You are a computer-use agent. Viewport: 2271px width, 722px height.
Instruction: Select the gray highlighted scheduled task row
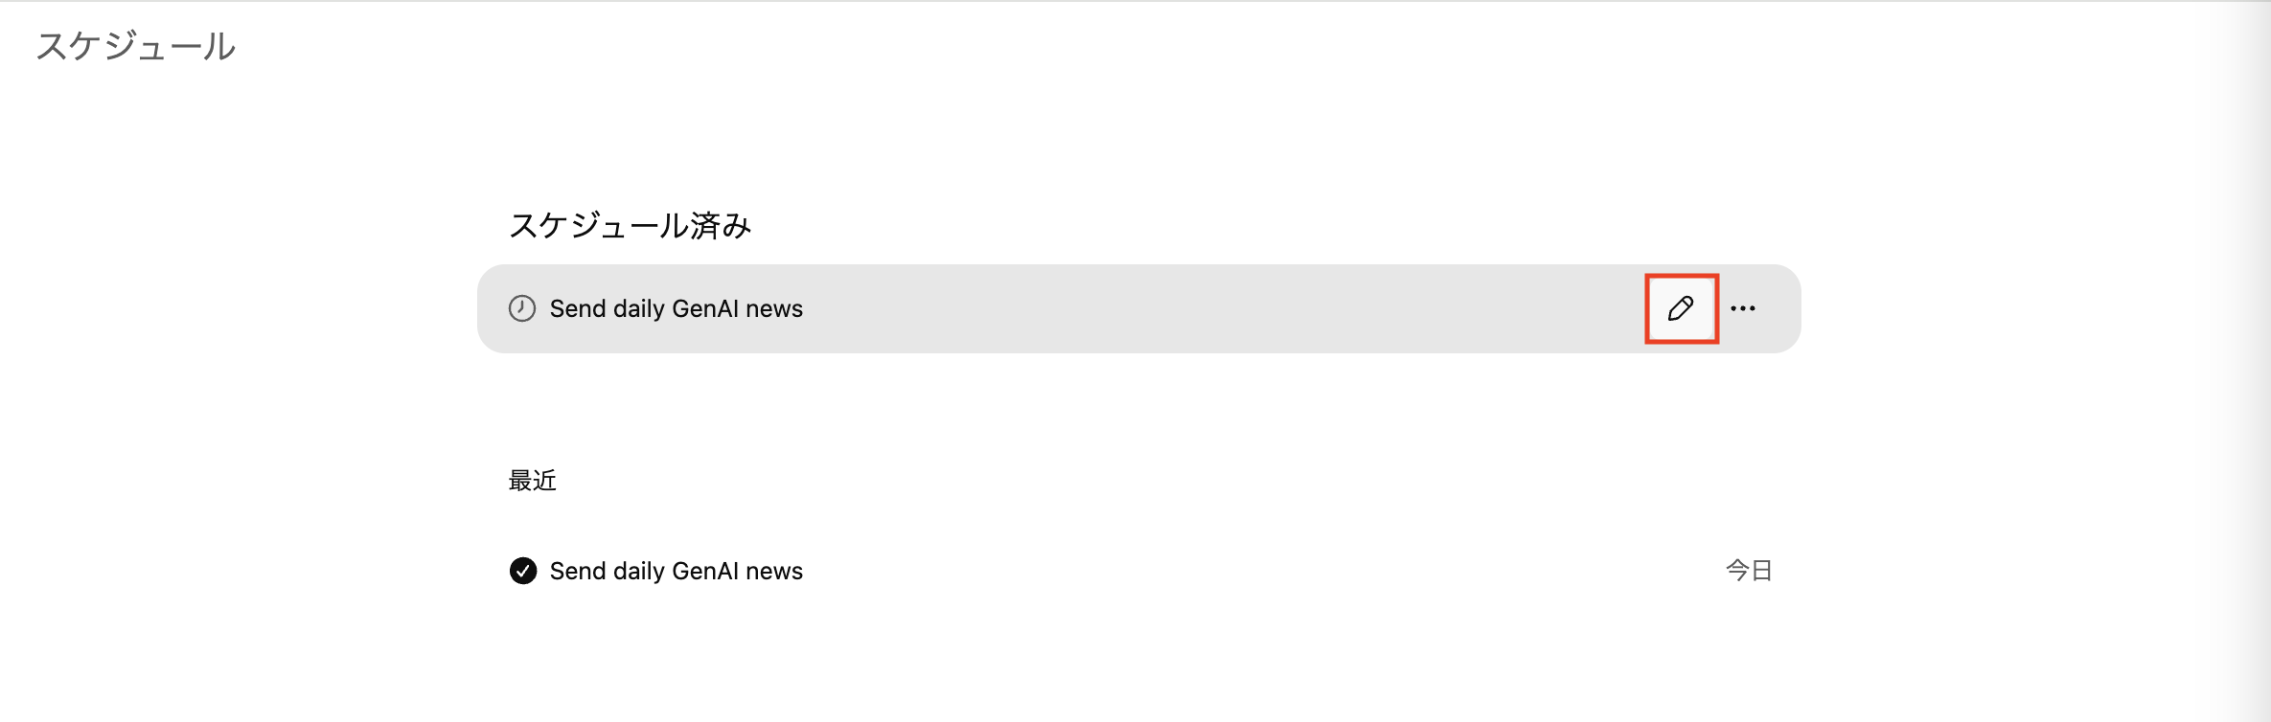click(x=1150, y=308)
